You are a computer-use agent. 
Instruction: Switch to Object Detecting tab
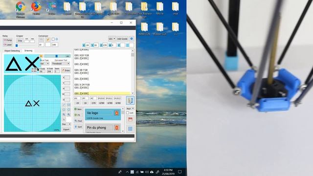point(12,51)
